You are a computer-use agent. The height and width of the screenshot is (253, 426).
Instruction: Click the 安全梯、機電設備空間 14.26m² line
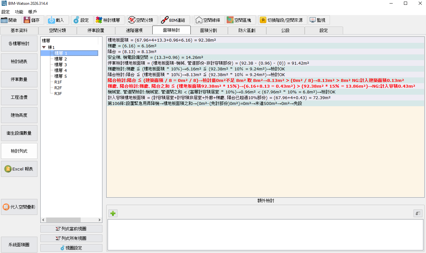[x=266, y=57]
